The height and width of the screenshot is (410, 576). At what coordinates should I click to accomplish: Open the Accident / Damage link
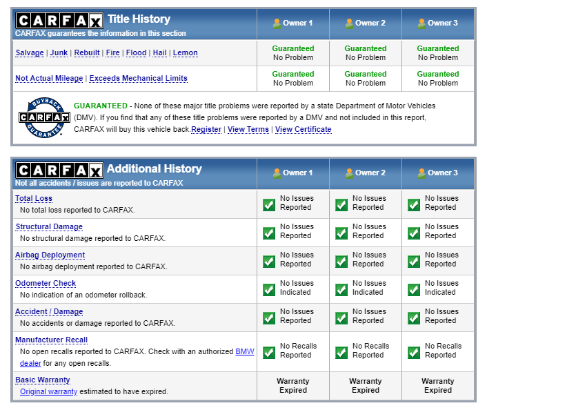(x=49, y=311)
